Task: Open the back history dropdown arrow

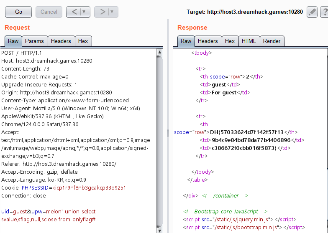Action: click(x=84, y=12)
